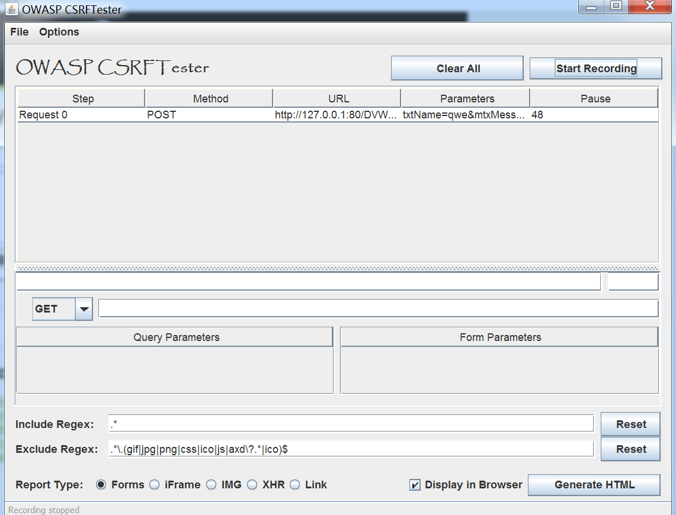
Task: Click the Generate HTML button
Action: (x=594, y=485)
